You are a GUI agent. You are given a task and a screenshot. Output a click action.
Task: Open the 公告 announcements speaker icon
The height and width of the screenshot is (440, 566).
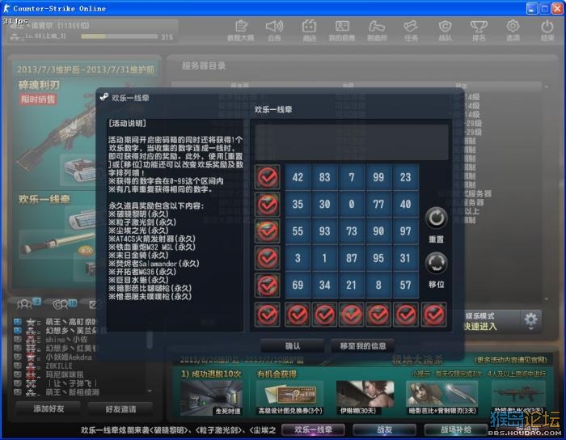275,30
